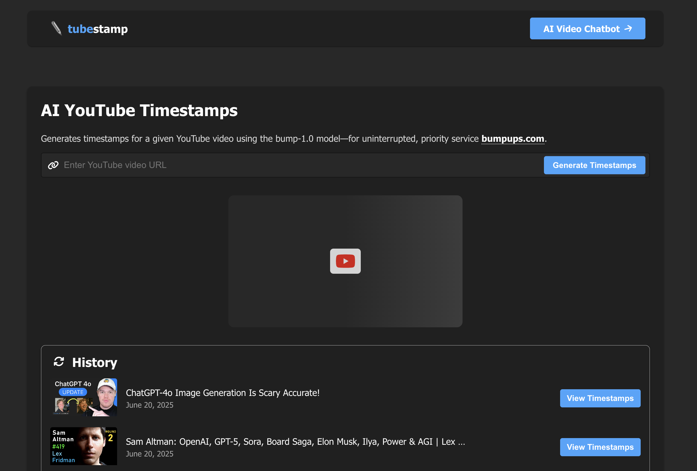
Task: Click the June 20, 2025 date under ChatGPT-4o video
Action: 149,405
